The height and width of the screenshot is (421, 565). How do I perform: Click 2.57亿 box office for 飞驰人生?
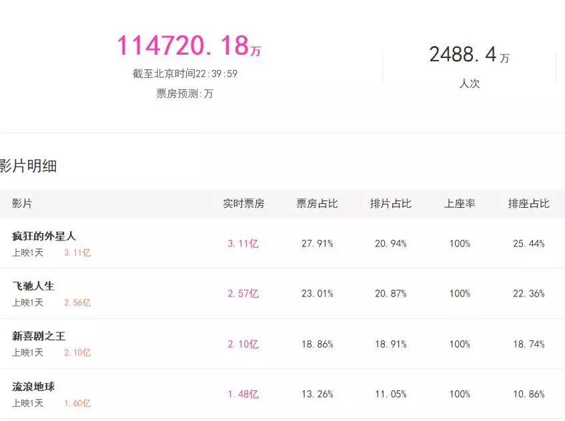(243, 294)
